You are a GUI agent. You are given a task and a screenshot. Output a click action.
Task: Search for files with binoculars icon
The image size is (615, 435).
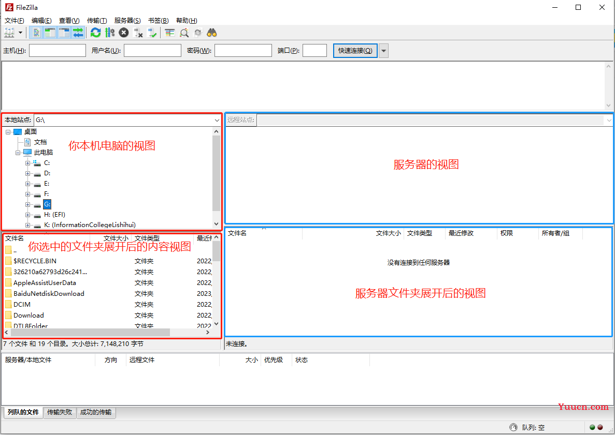point(212,33)
